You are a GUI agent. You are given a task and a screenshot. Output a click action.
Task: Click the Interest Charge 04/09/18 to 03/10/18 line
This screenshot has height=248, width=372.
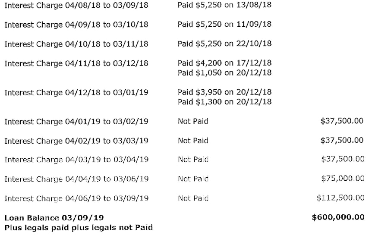[x=76, y=25]
